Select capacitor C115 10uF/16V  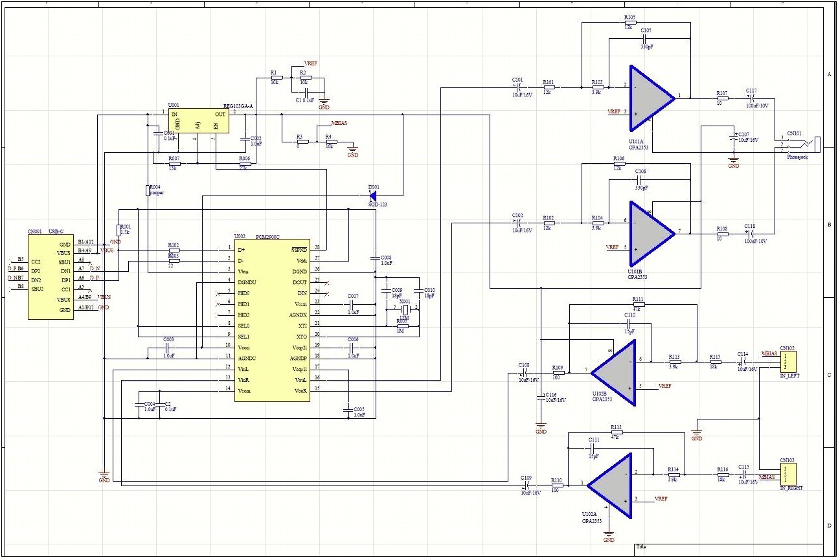[744, 474]
